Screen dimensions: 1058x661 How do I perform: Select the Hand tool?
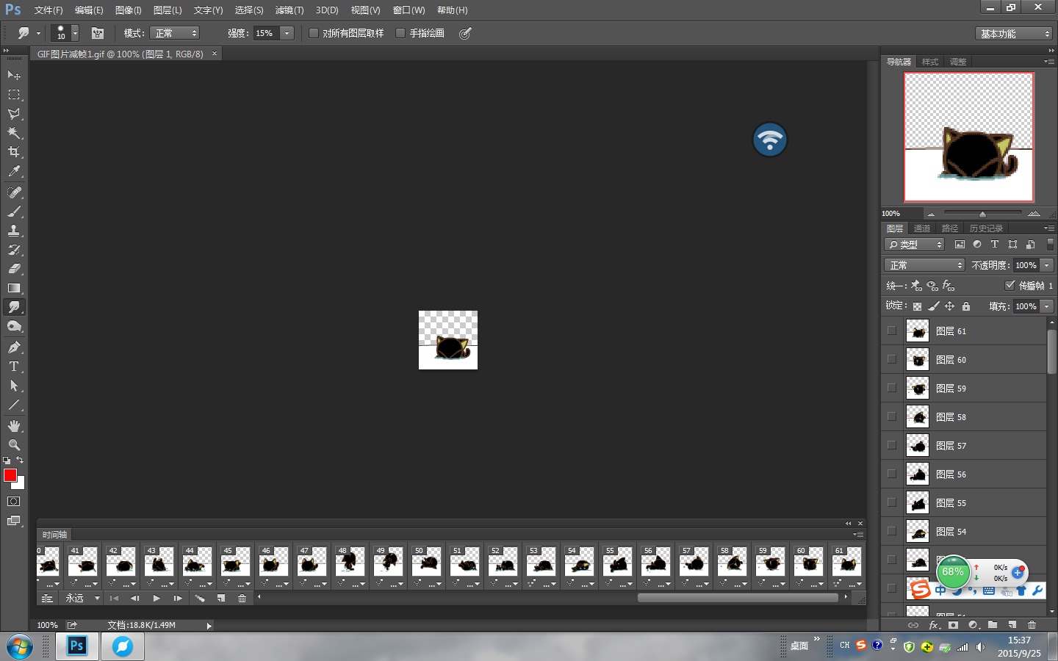[14, 426]
